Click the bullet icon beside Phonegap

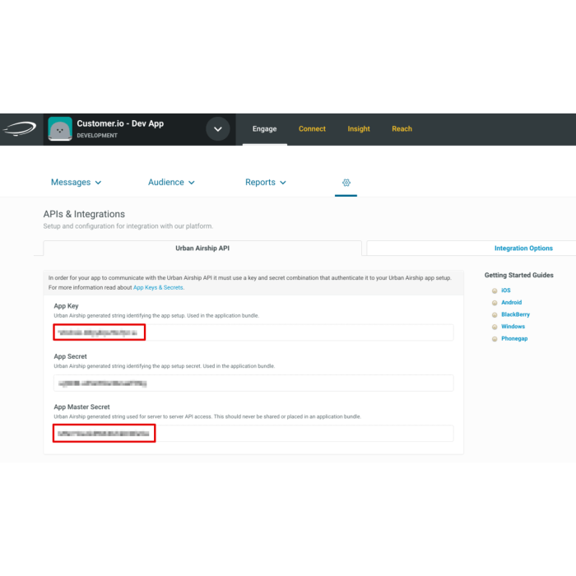point(495,339)
